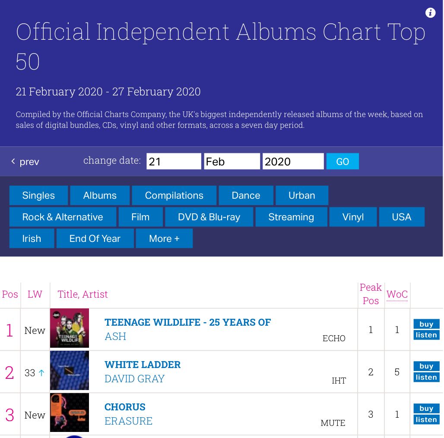Open the month field showing Feb
The image size is (444, 438).
pos(232,162)
